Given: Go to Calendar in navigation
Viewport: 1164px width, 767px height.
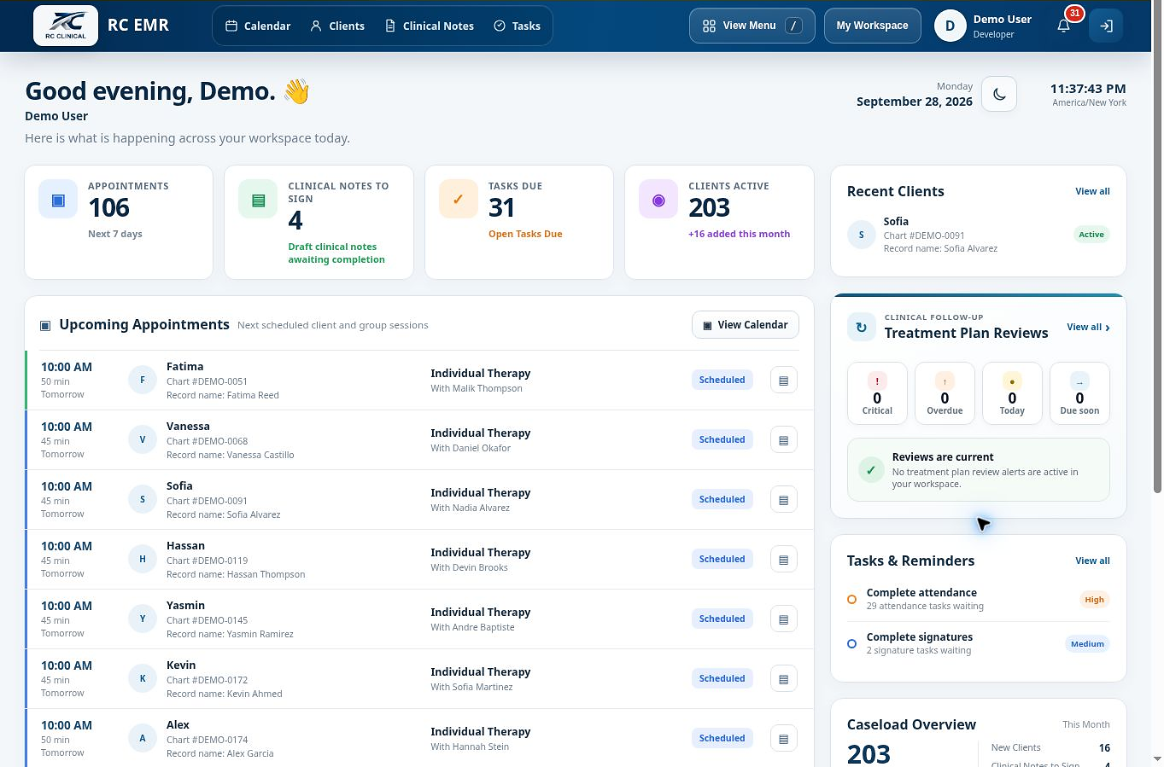Looking at the screenshot, I should tap(258, 26).
